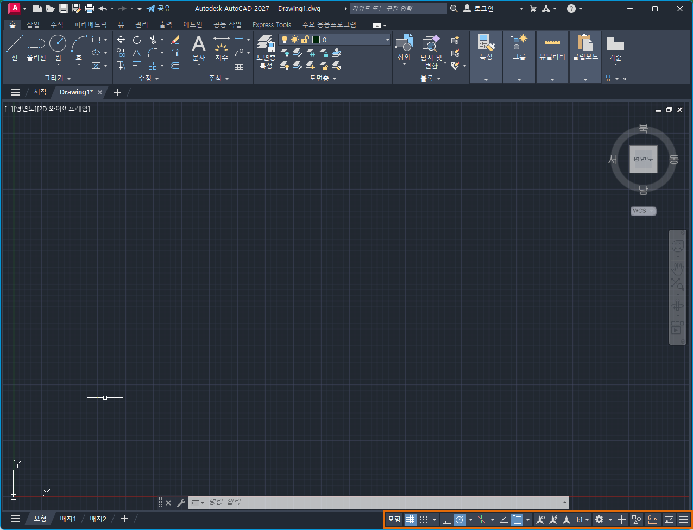Open the Express Tools tab
Screen dimensions: 693x530
point(272,24)
